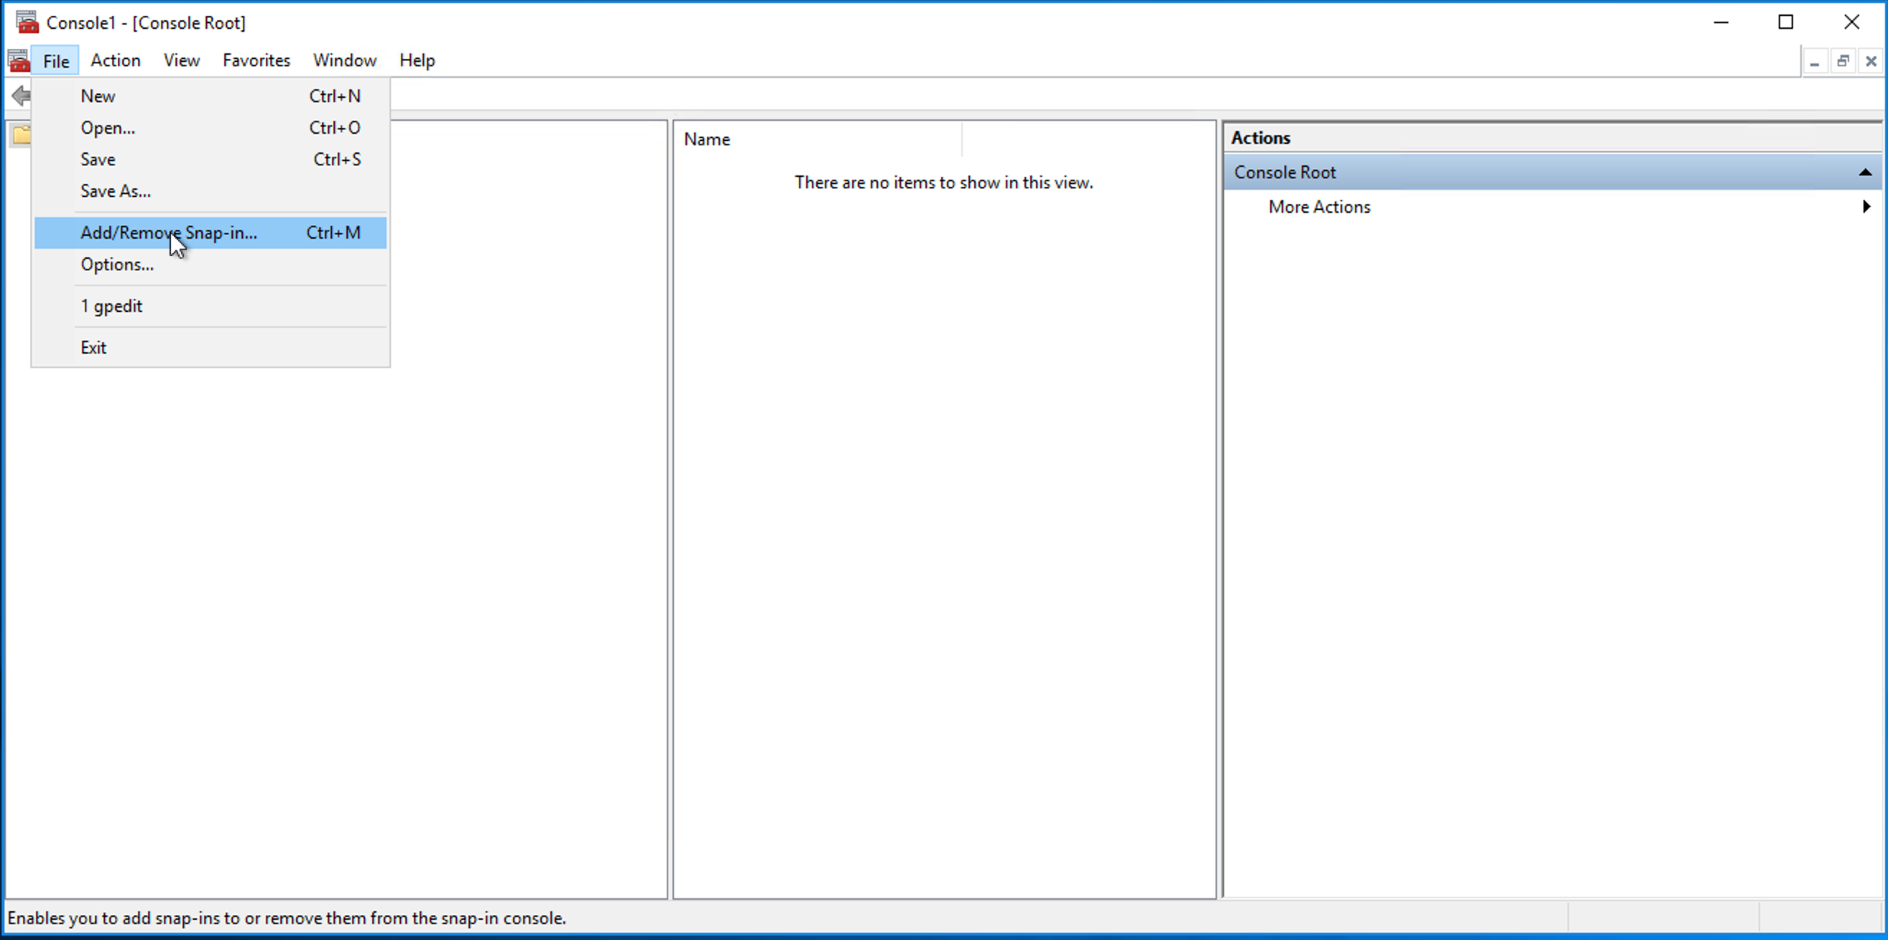1888x940 pixels.
Task: Choose Exit from the File menu
Action: (210, 348)
